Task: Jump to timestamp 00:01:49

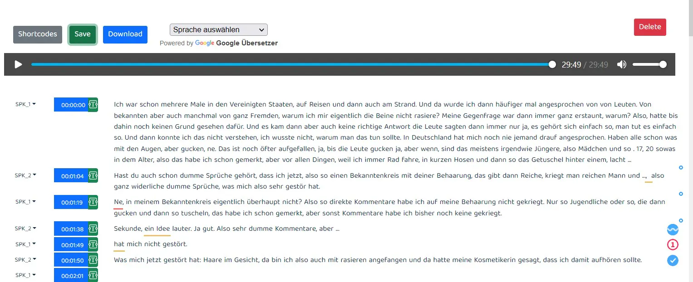Action: point(71,244)
